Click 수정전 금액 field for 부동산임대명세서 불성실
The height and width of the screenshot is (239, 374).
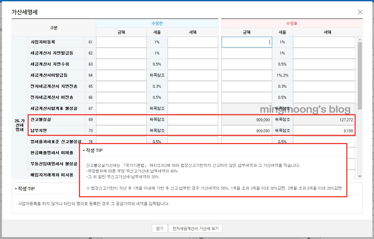click(x=121, y=164)
